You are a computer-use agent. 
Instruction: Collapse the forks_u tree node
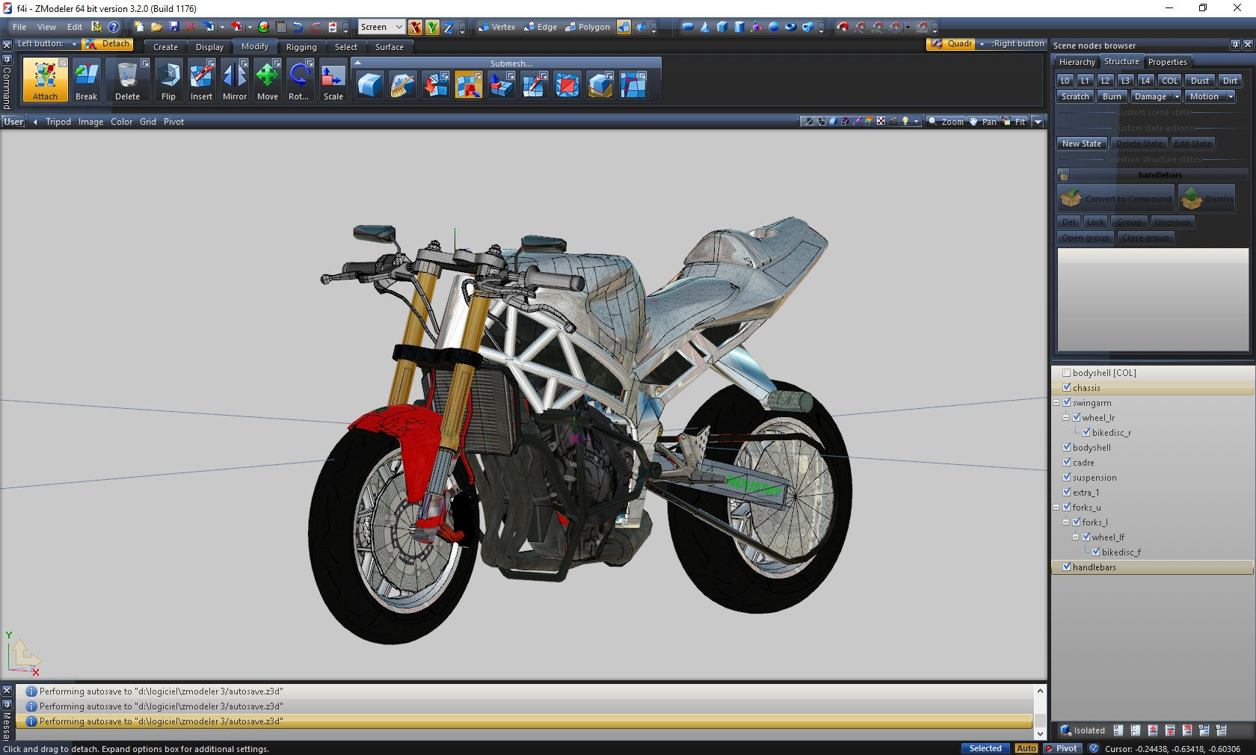coord(1056,507)
